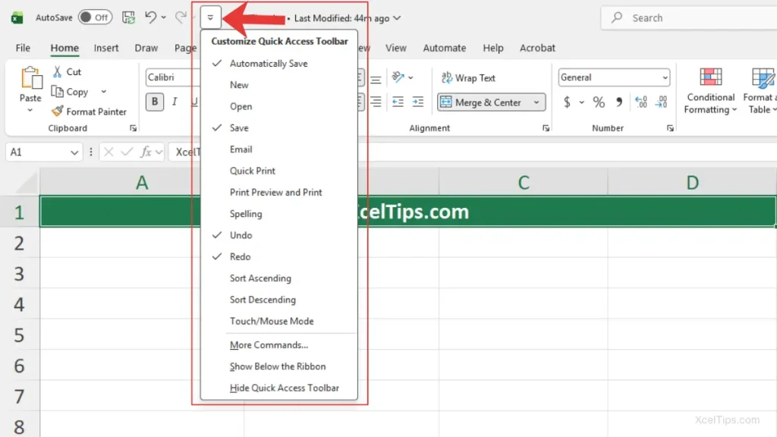Open the General number format dropdown

[x=664, y=77]
